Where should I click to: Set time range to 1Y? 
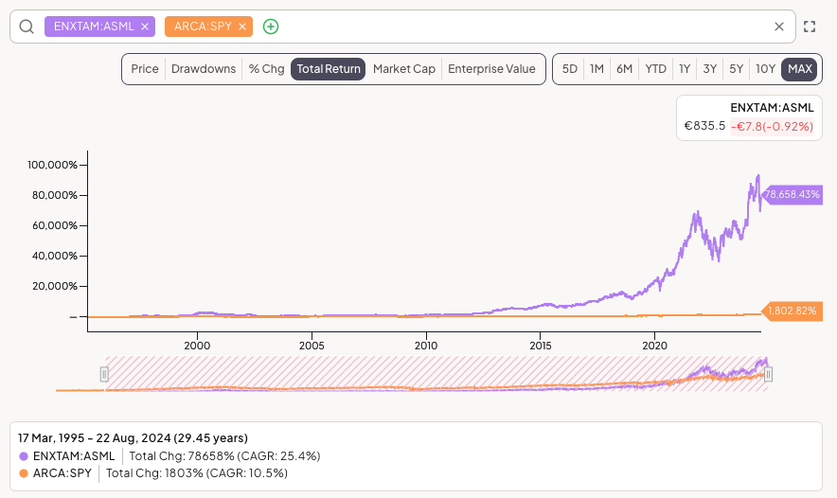pyautogui.click(x=685, y=69)
